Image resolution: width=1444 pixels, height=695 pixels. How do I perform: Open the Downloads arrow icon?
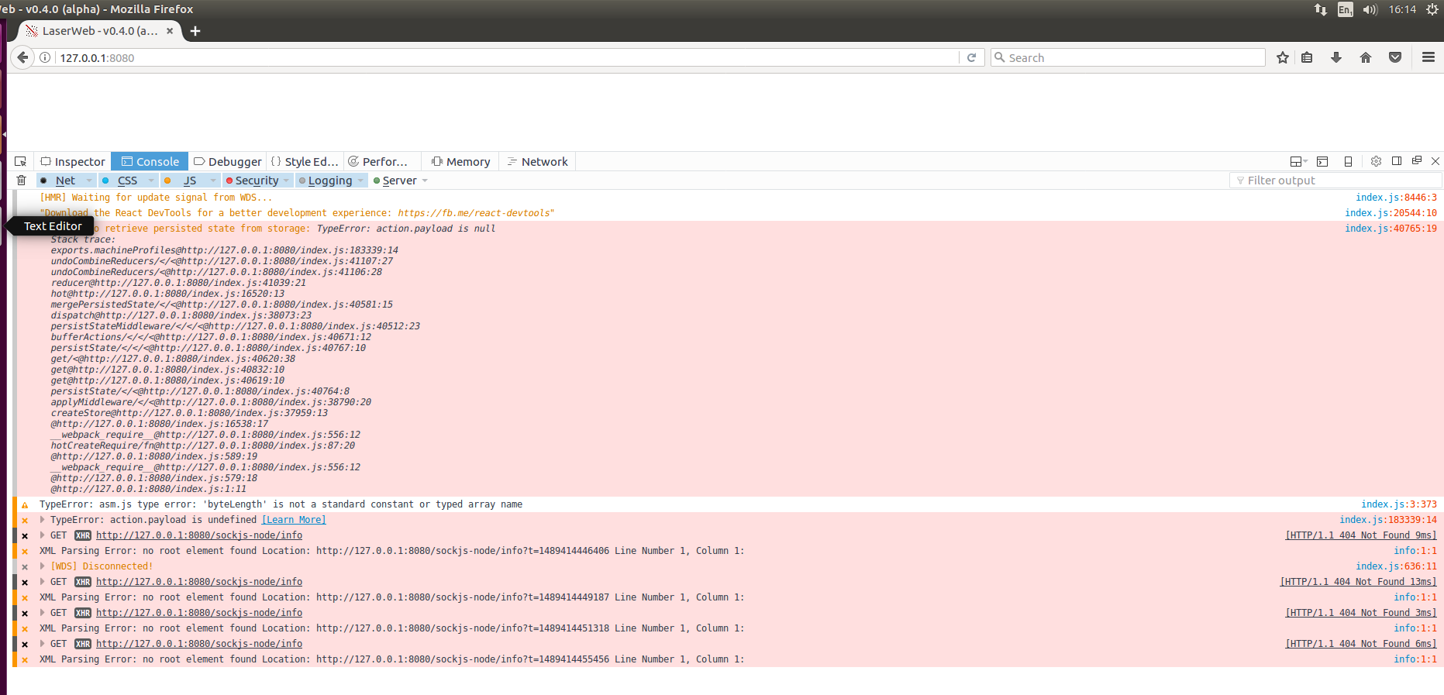point(1336,57)
